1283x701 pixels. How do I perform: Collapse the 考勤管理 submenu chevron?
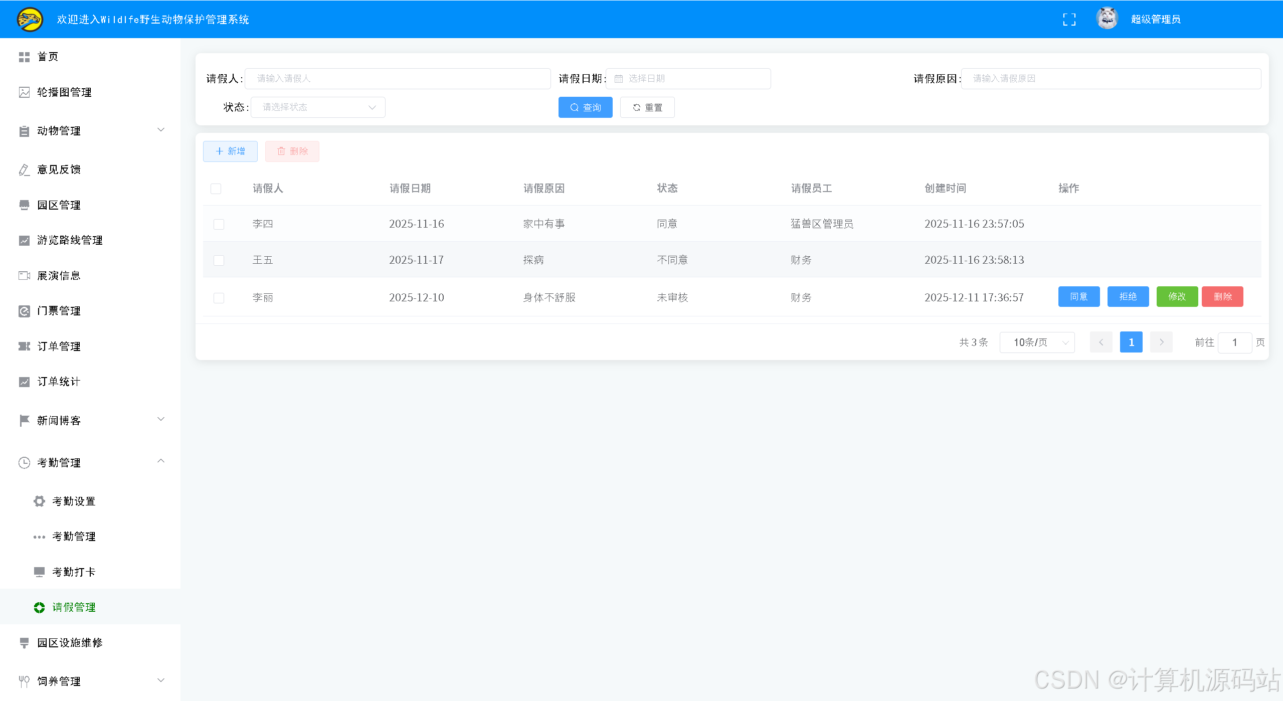[x=161, y=461]
